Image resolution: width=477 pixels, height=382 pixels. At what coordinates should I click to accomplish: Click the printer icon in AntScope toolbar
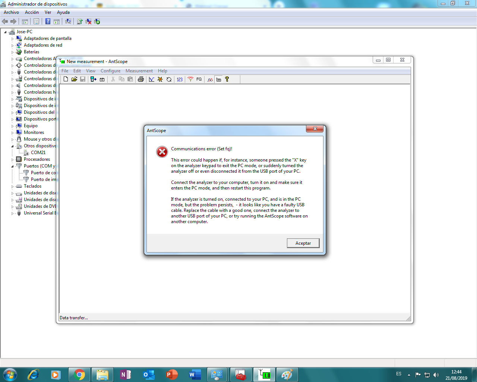[141, 79]
